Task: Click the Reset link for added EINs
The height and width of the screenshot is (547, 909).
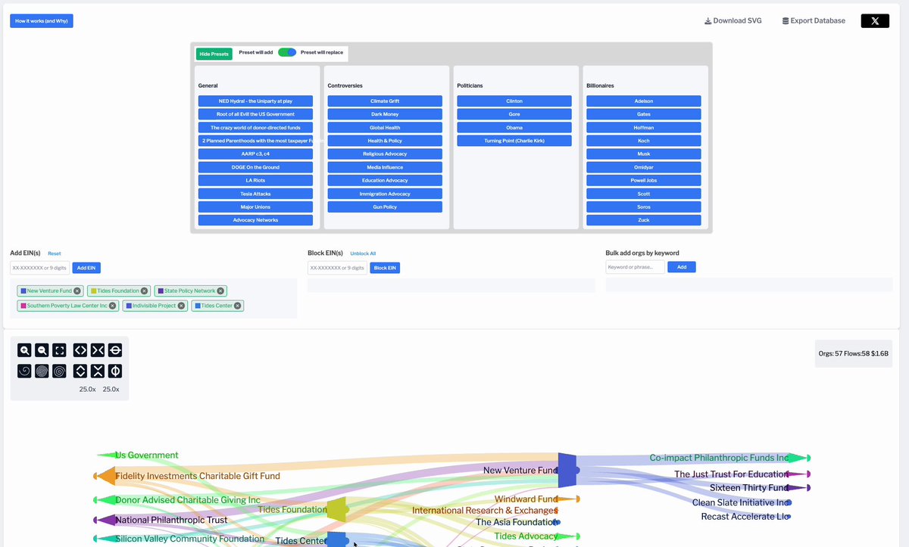Action: 55,253
